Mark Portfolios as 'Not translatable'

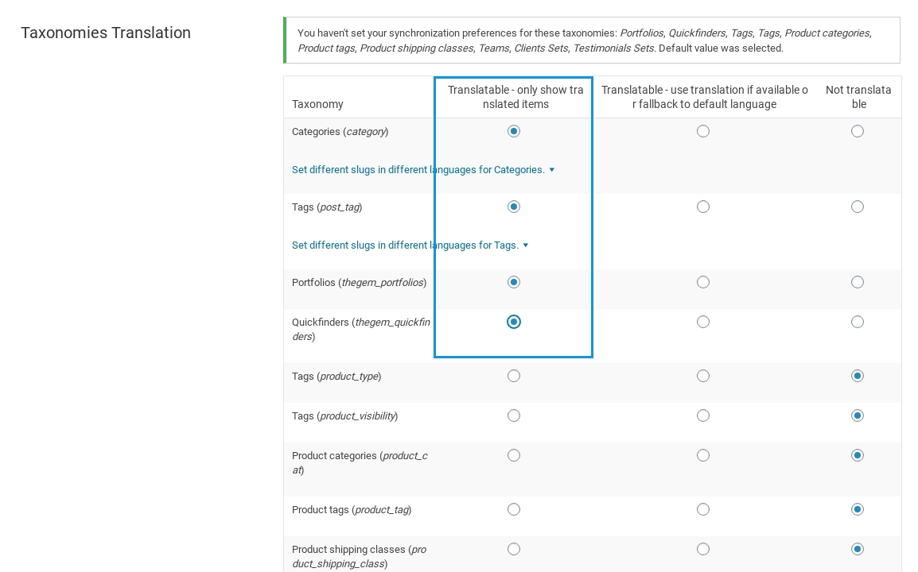click(857, 282)
